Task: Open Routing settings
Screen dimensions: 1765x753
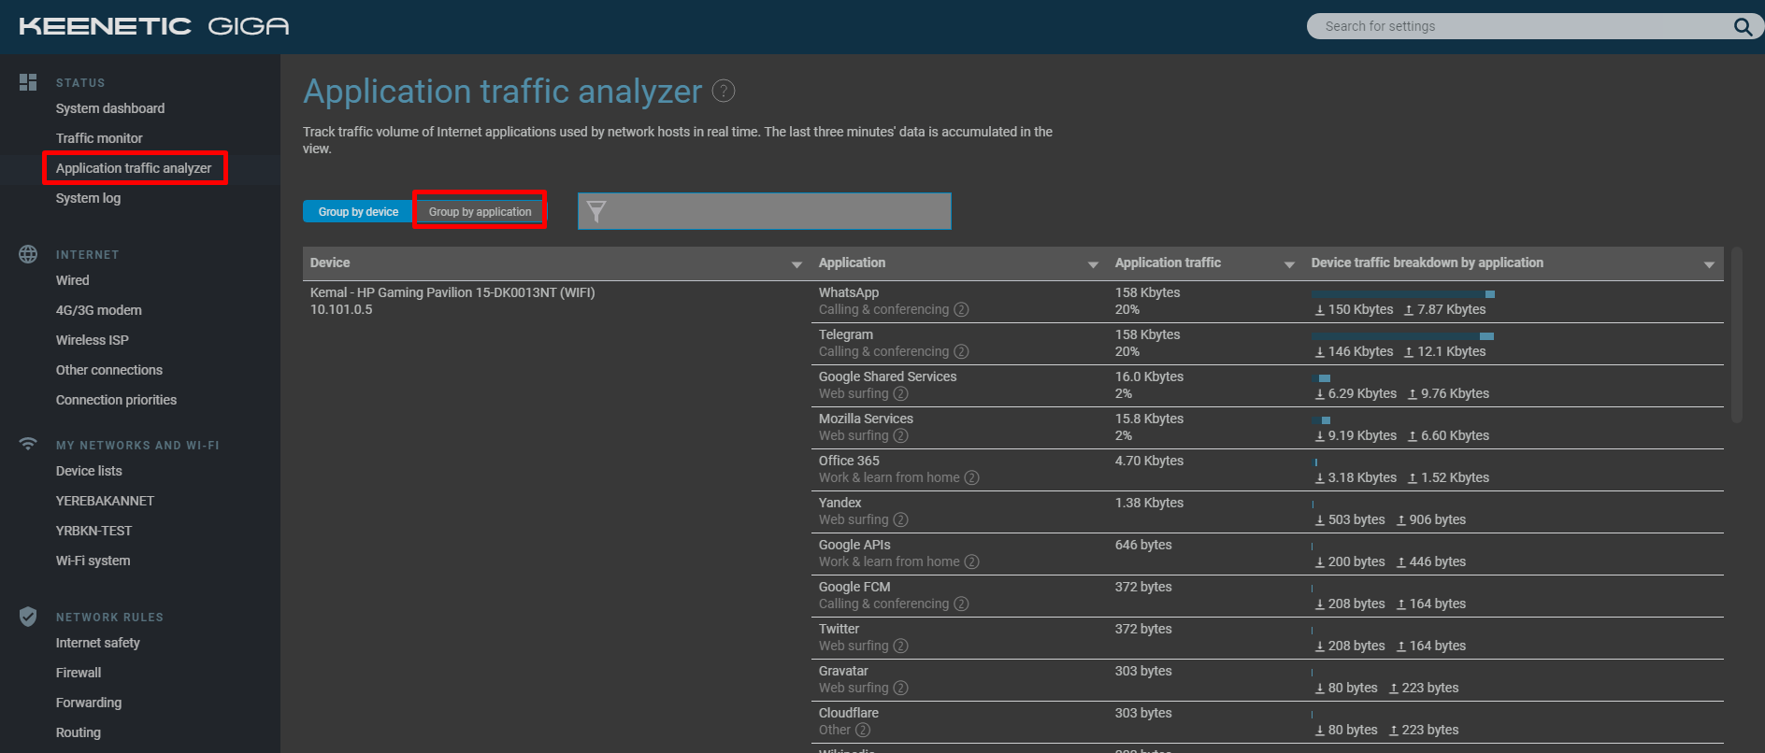Action: [78, 732]
